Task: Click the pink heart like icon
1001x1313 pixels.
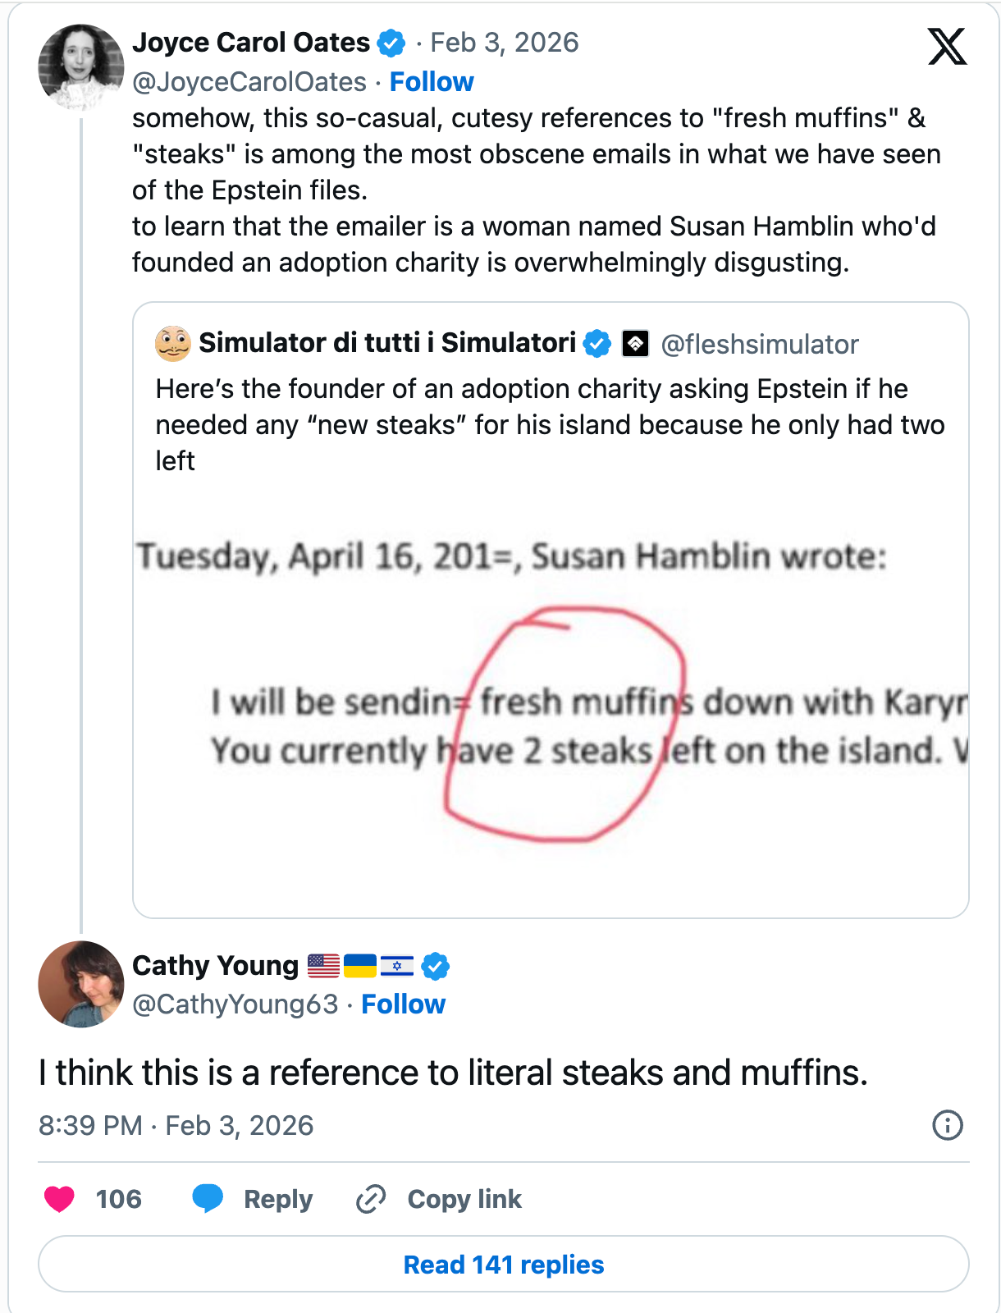Action: coord(59,1199)
